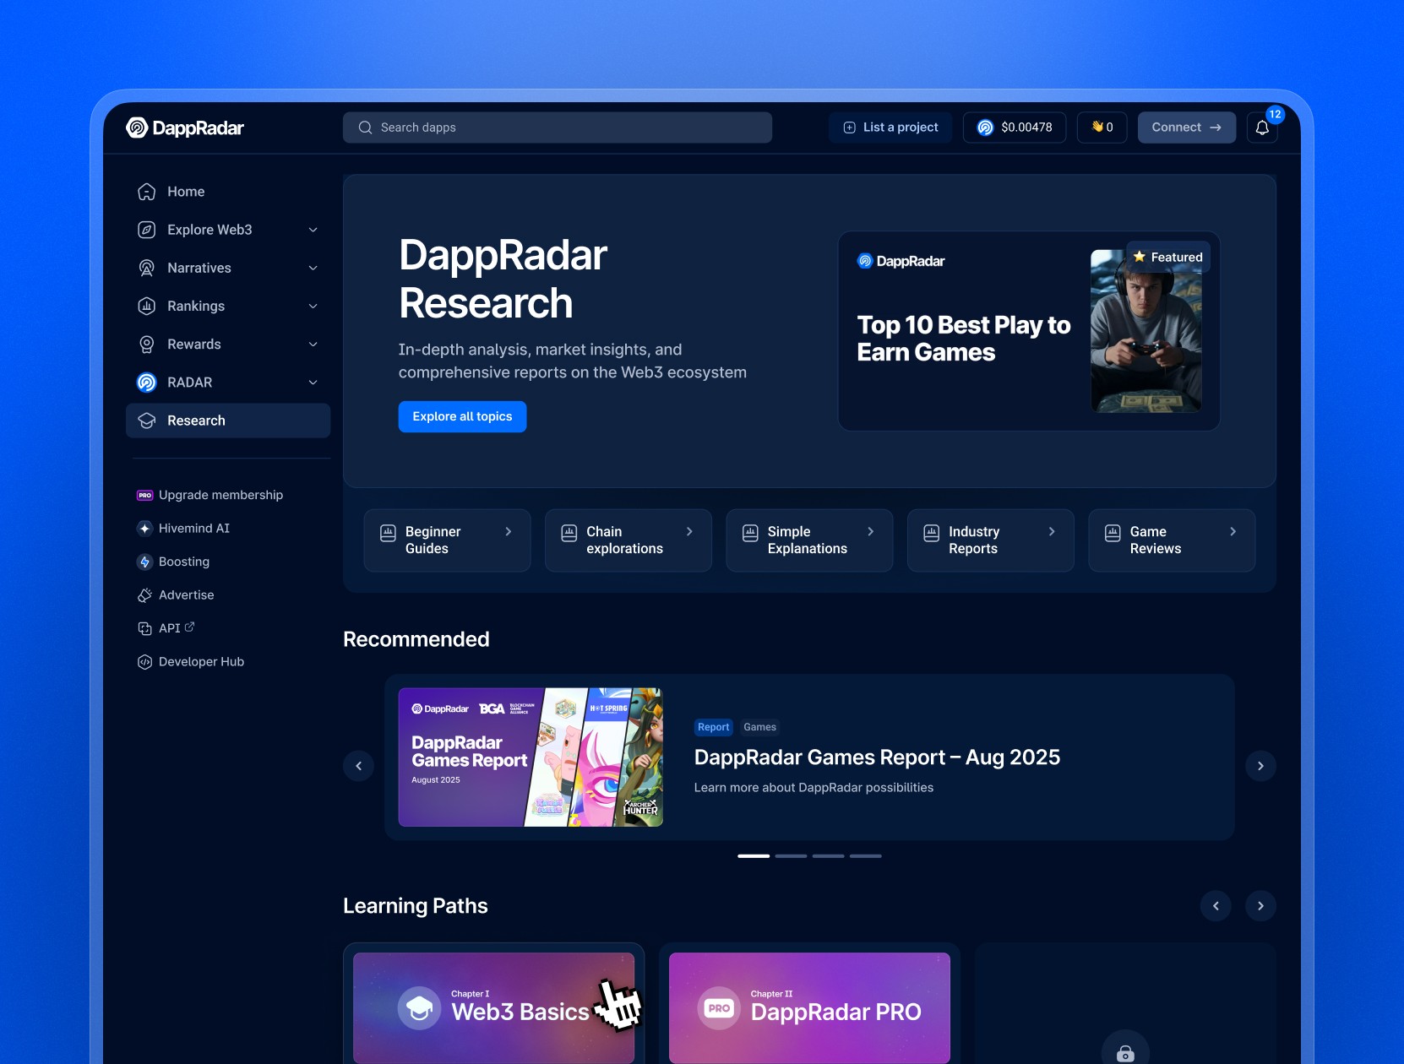Click the Search dapps input field

coord(558,128)
